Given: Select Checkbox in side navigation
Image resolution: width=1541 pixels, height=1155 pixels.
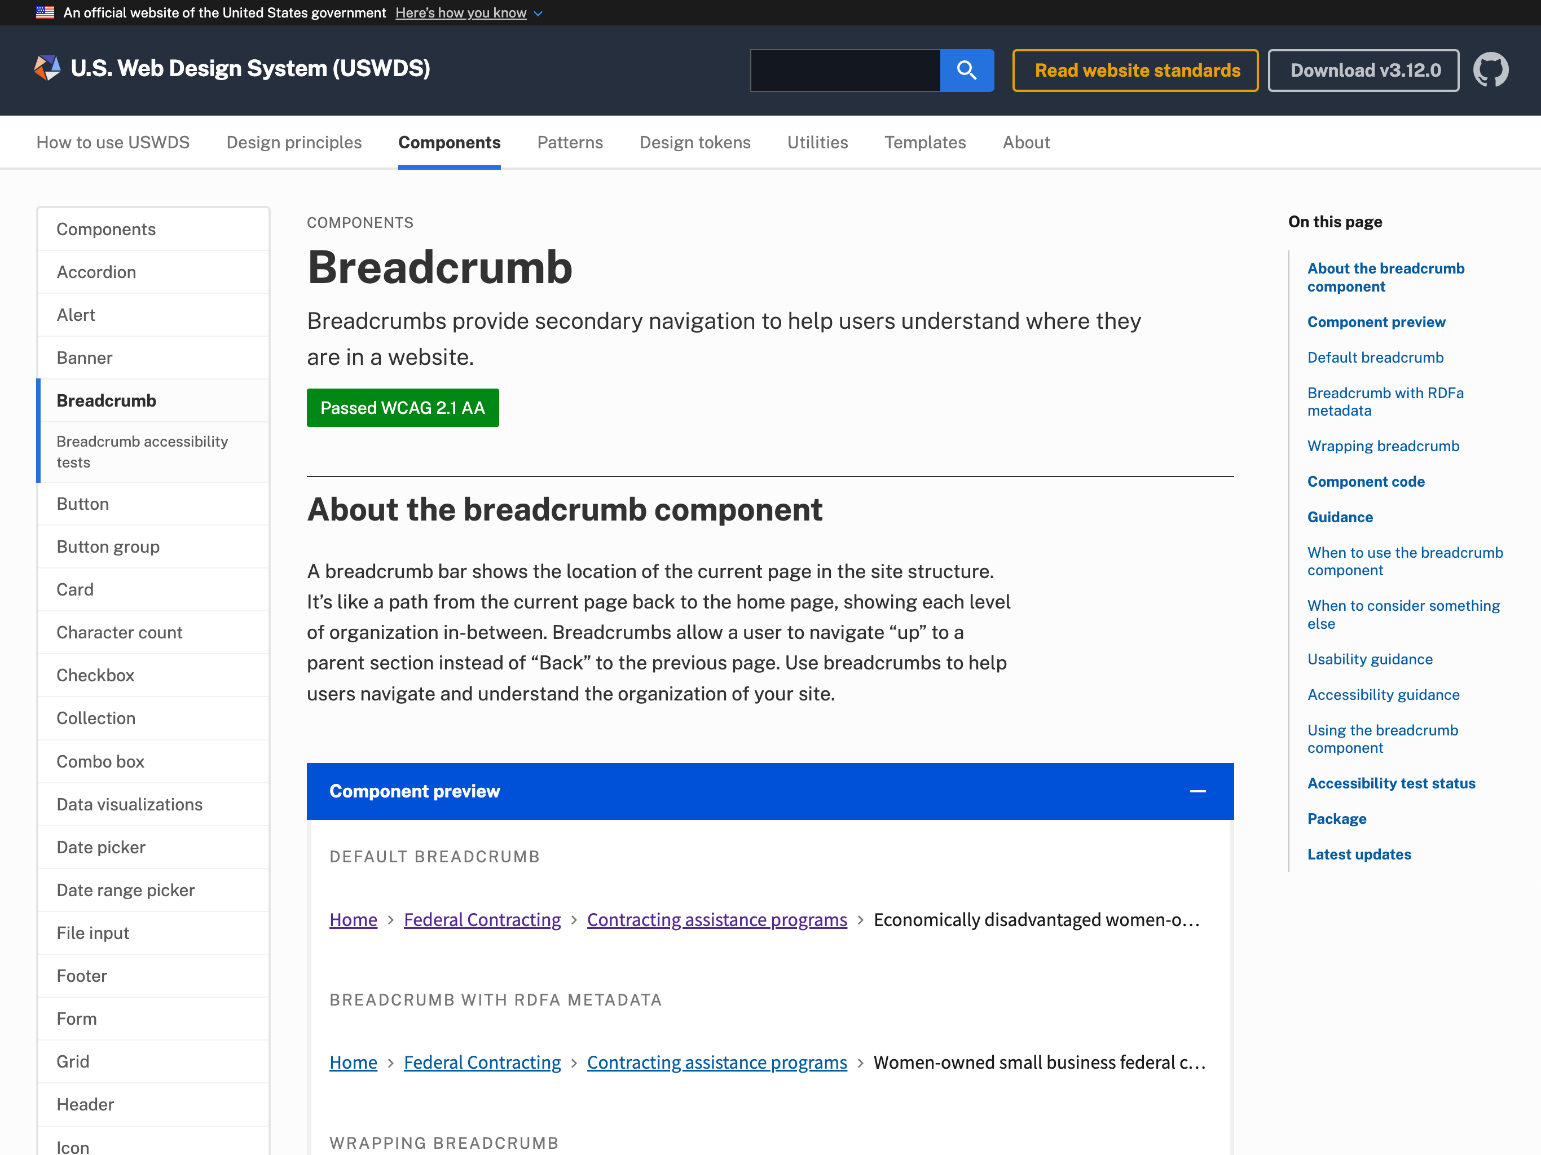Looking at the screenshot, I should 153,675.
